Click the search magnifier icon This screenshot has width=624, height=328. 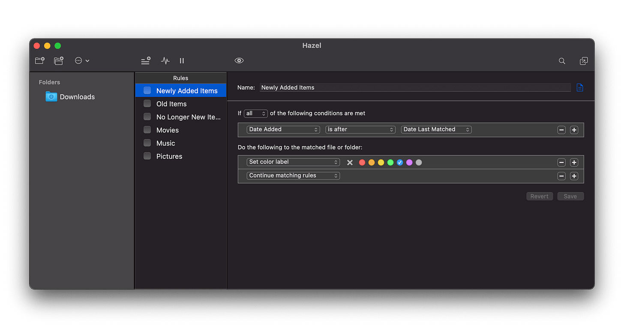click(562, 61)
